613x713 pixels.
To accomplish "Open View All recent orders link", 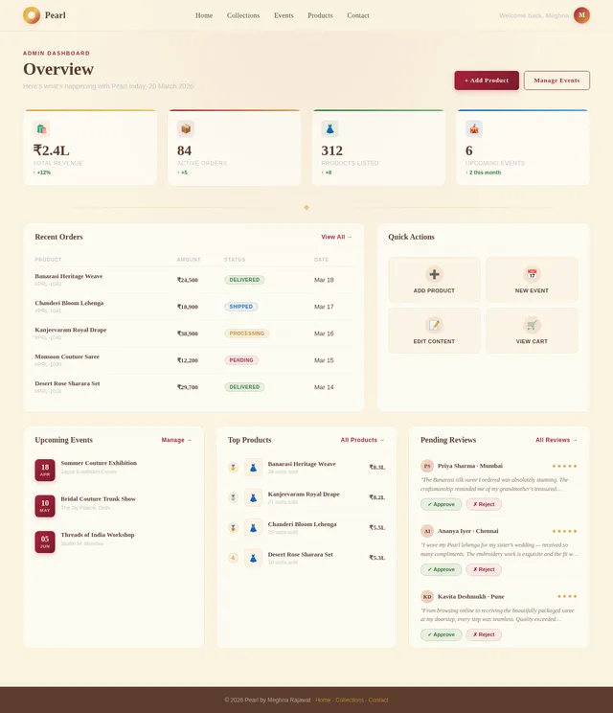I will (x=337, y=237).
